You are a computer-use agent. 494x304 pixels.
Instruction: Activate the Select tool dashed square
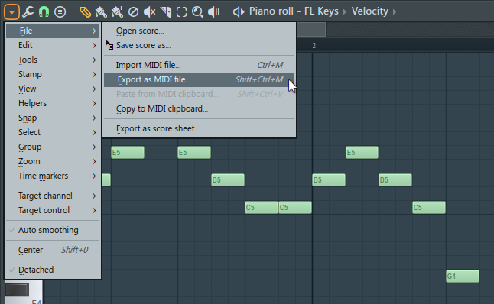click(x=181, y=12)
